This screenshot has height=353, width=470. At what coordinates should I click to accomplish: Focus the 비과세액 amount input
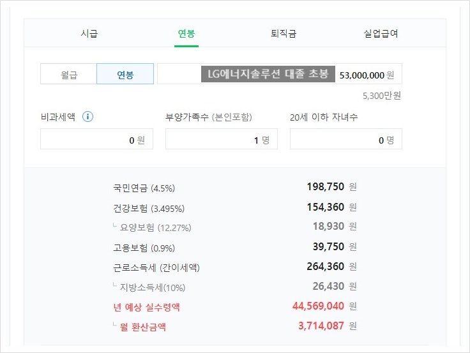click(96, 139)
